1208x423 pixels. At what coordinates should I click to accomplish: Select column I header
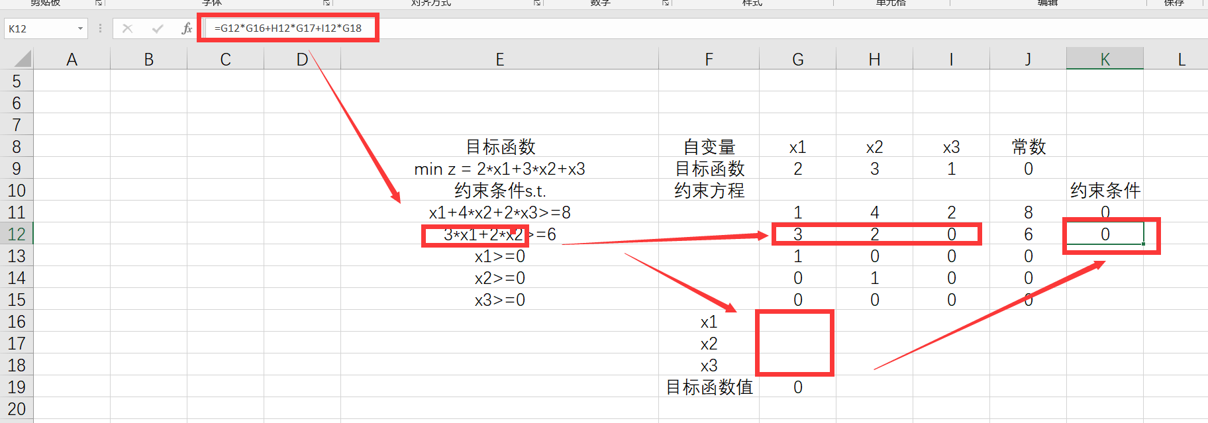[x=952, y=60]
